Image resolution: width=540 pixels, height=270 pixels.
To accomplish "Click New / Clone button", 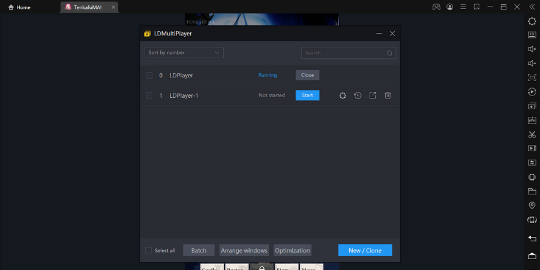I will pos(365,250).
